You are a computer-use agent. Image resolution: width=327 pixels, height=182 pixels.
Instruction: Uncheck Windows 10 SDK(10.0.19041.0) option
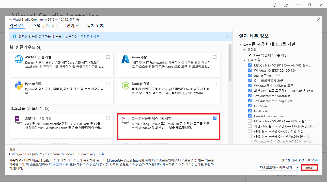250,70
